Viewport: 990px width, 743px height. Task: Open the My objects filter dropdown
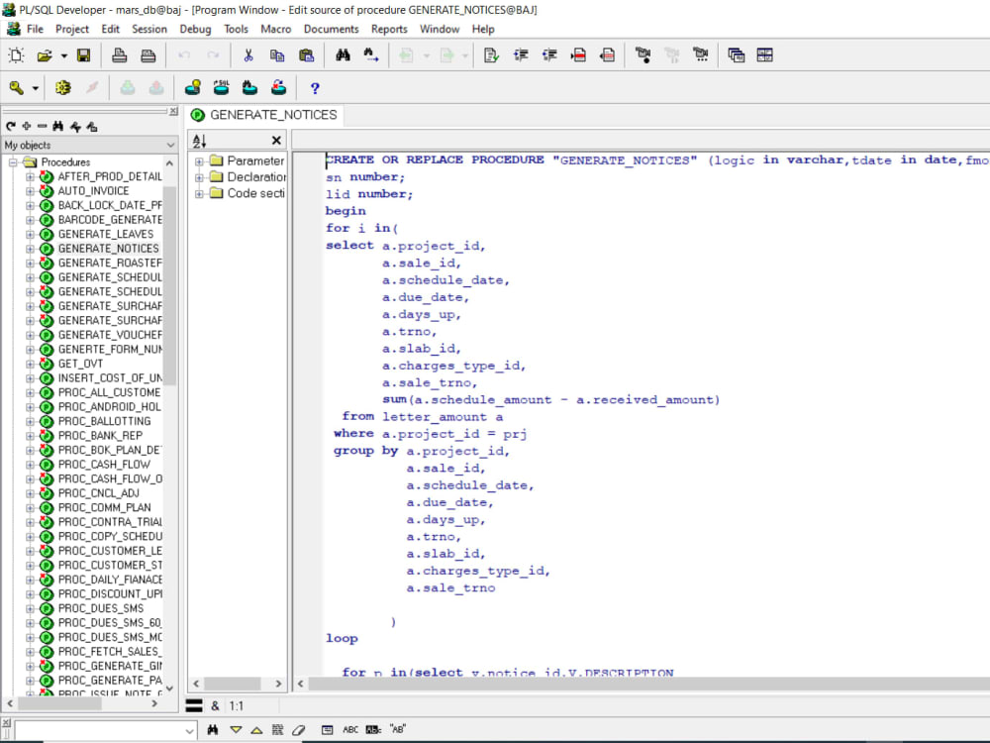click(x=170, y=146)
